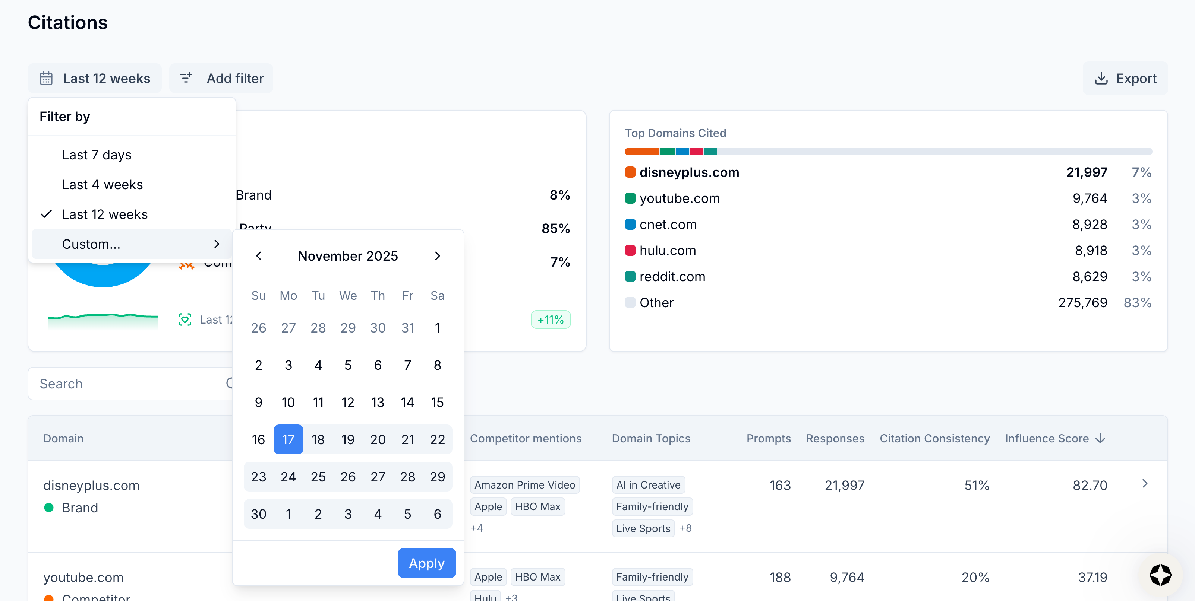Click the red hulu.com legend swatch
The height and width of the screenshot is (601, 1195).
[630, 251]
